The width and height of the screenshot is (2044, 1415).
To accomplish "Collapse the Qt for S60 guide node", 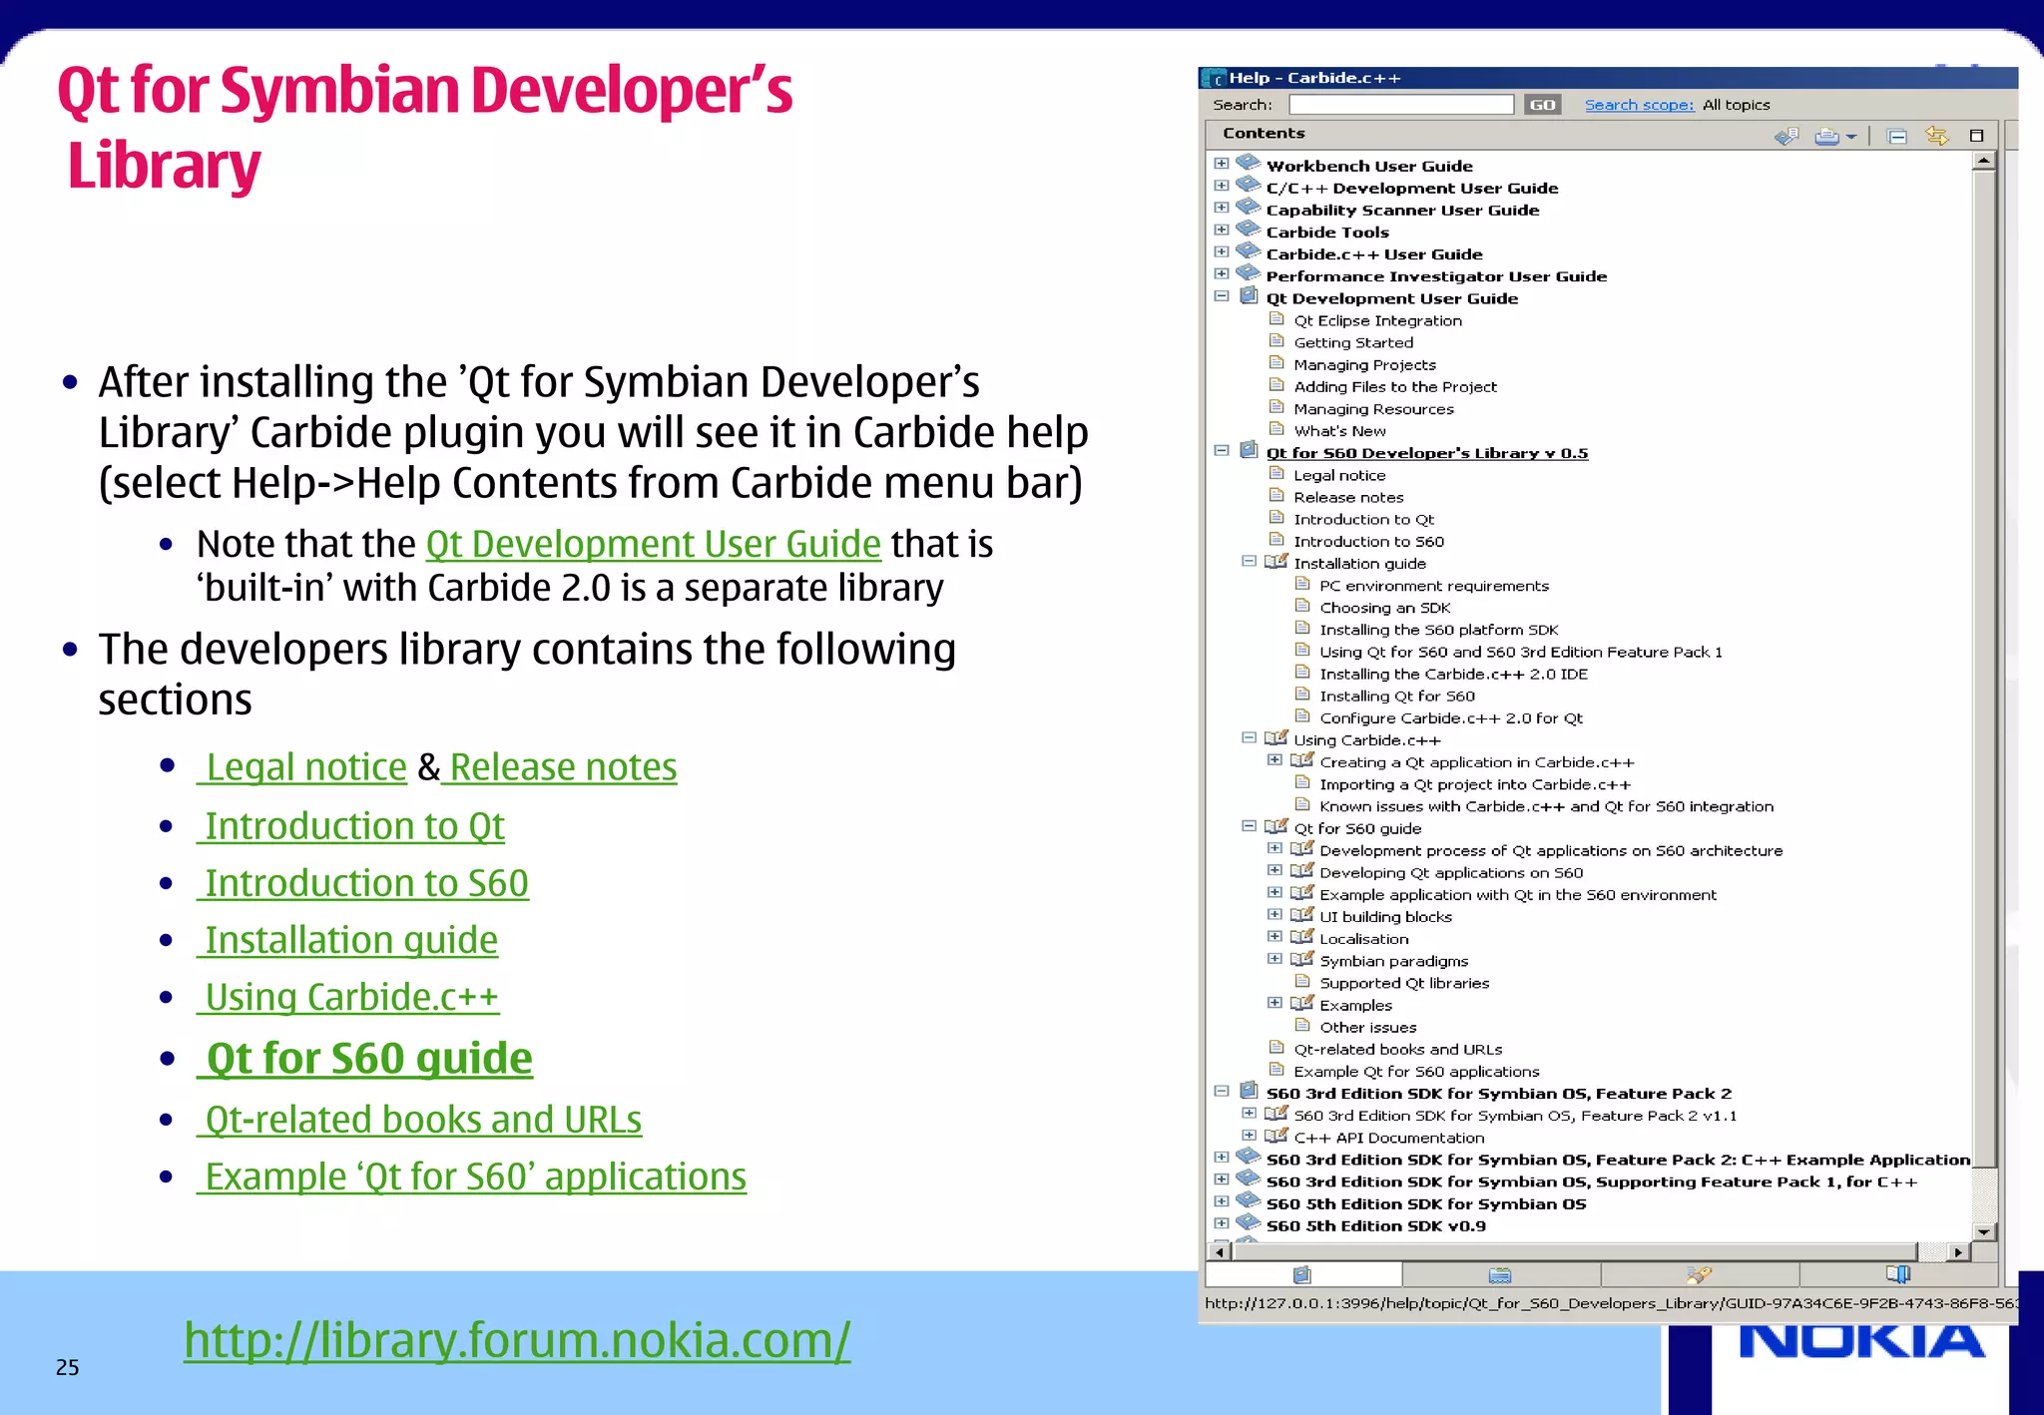I will click(1249, 826).
